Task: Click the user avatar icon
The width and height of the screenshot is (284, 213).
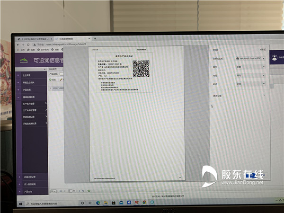Action: pos(275,58)
